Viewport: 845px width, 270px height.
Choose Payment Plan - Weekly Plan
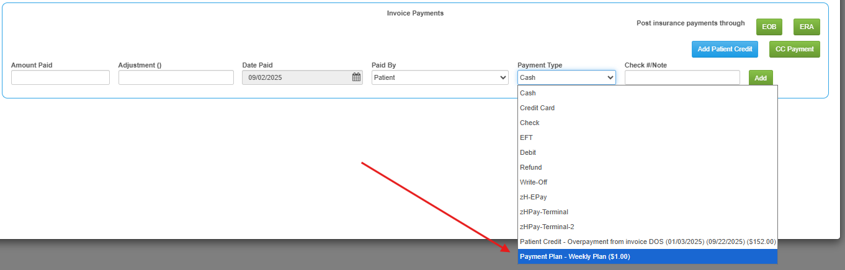tap(646, 256)
